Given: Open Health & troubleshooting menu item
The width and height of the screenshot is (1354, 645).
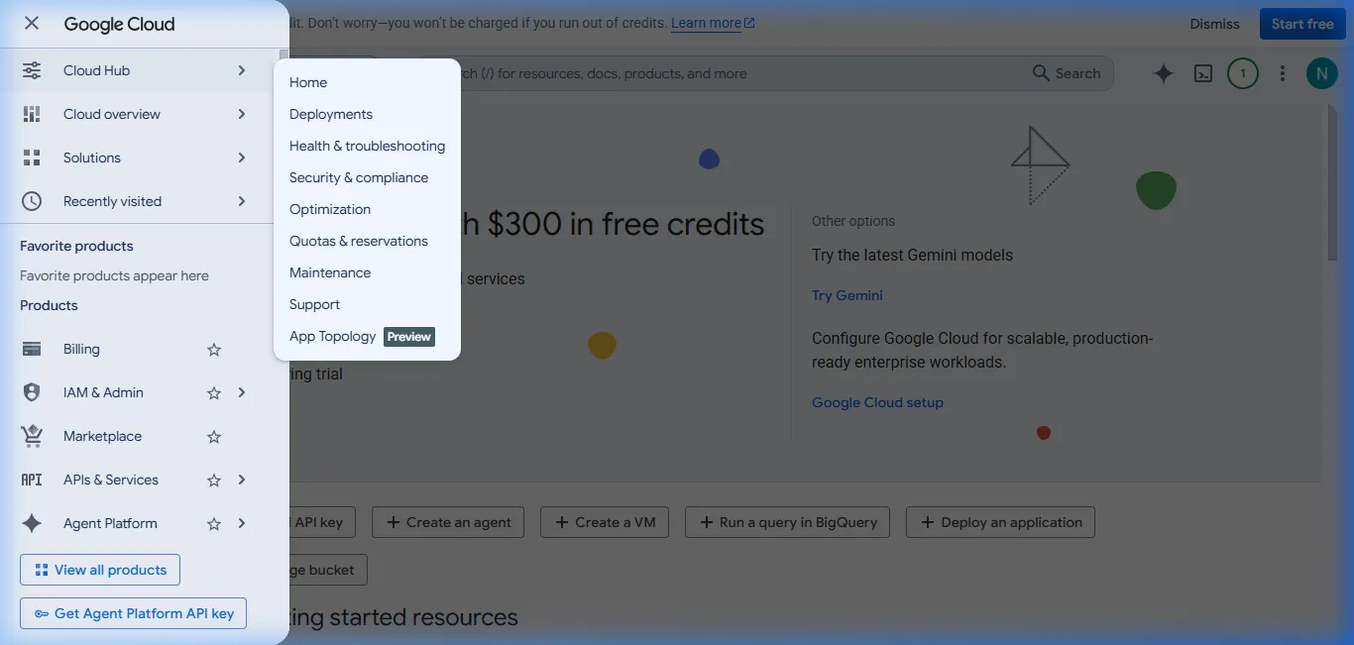Looking at the screenshot, I should (367, 146).
